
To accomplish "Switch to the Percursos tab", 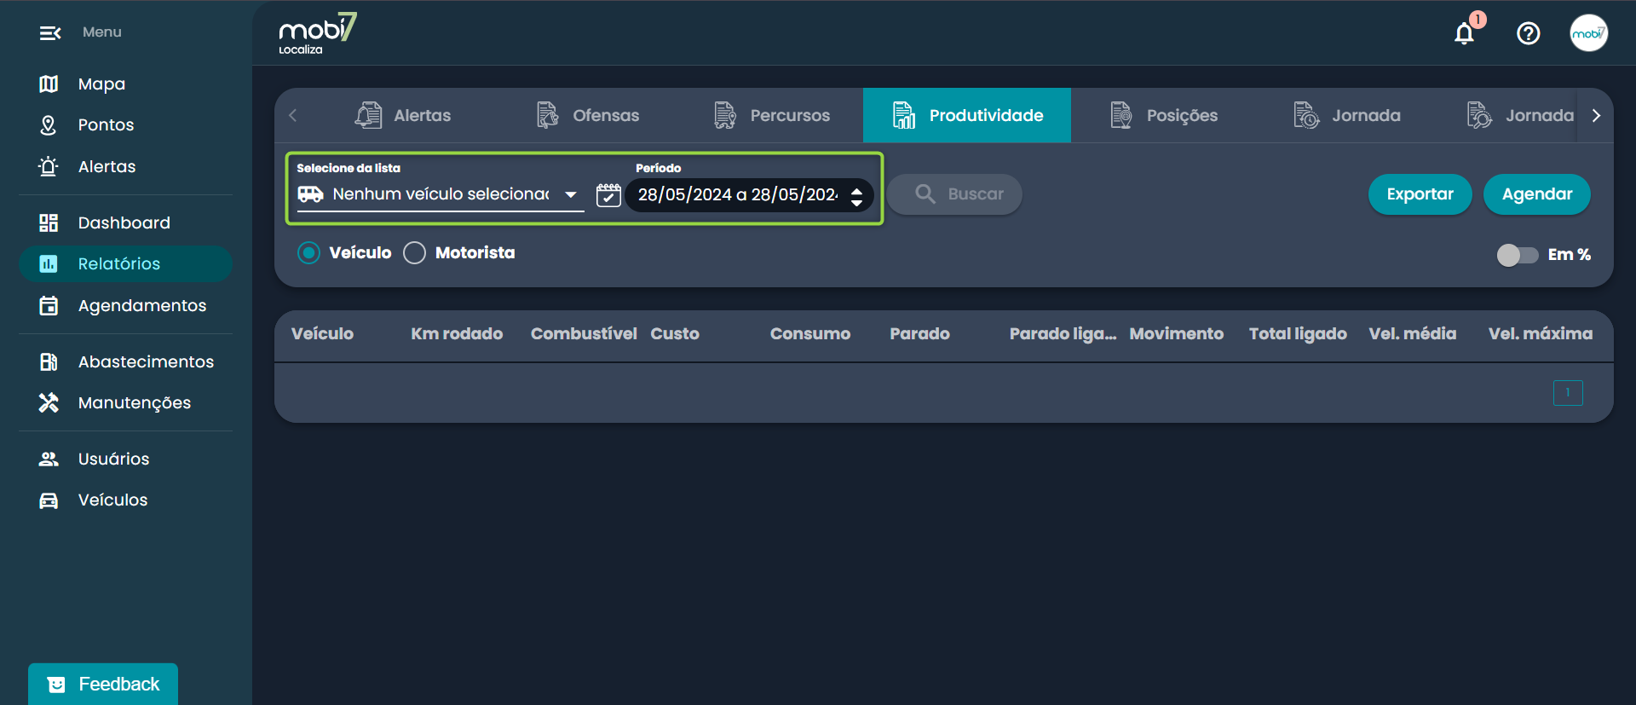I will click(772, 115).
